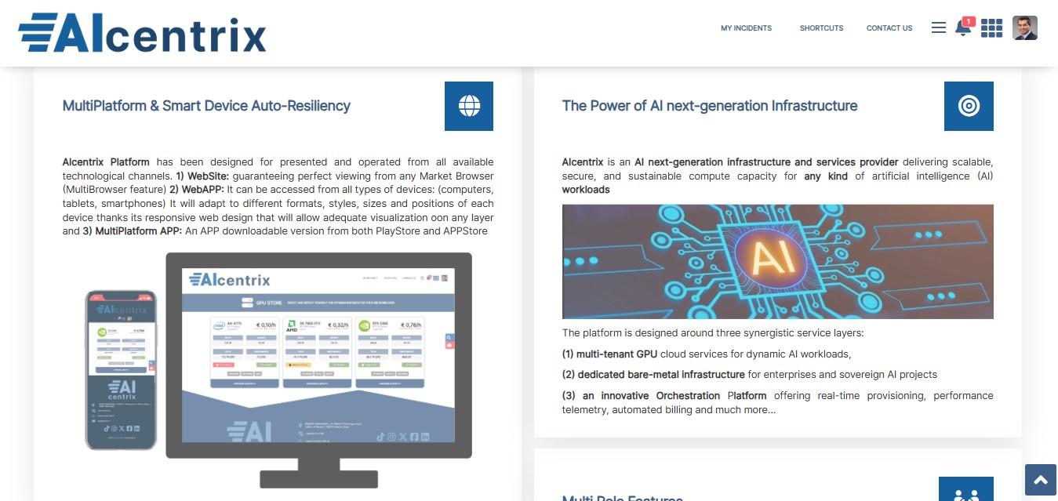This screenshot has width=1058, height=501.
Task: Click the desktop monitor mockup image
Action: (318, 361)
